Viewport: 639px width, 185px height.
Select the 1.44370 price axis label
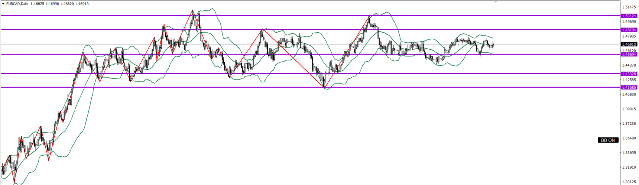(629, 65)
